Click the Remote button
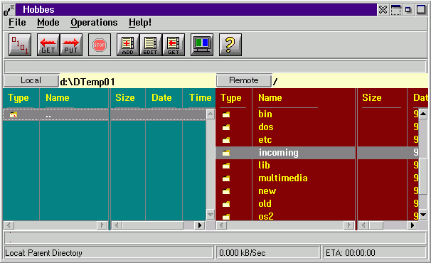431x263 pixels. click(244, 80)
